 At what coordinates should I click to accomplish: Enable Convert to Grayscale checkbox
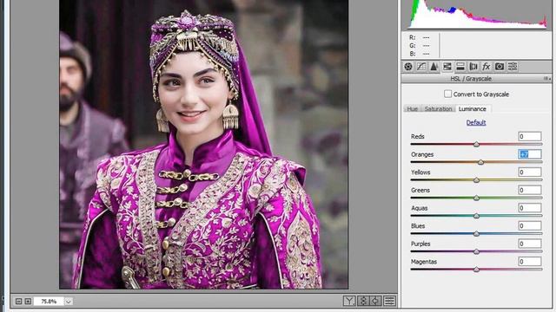[448, 94]
